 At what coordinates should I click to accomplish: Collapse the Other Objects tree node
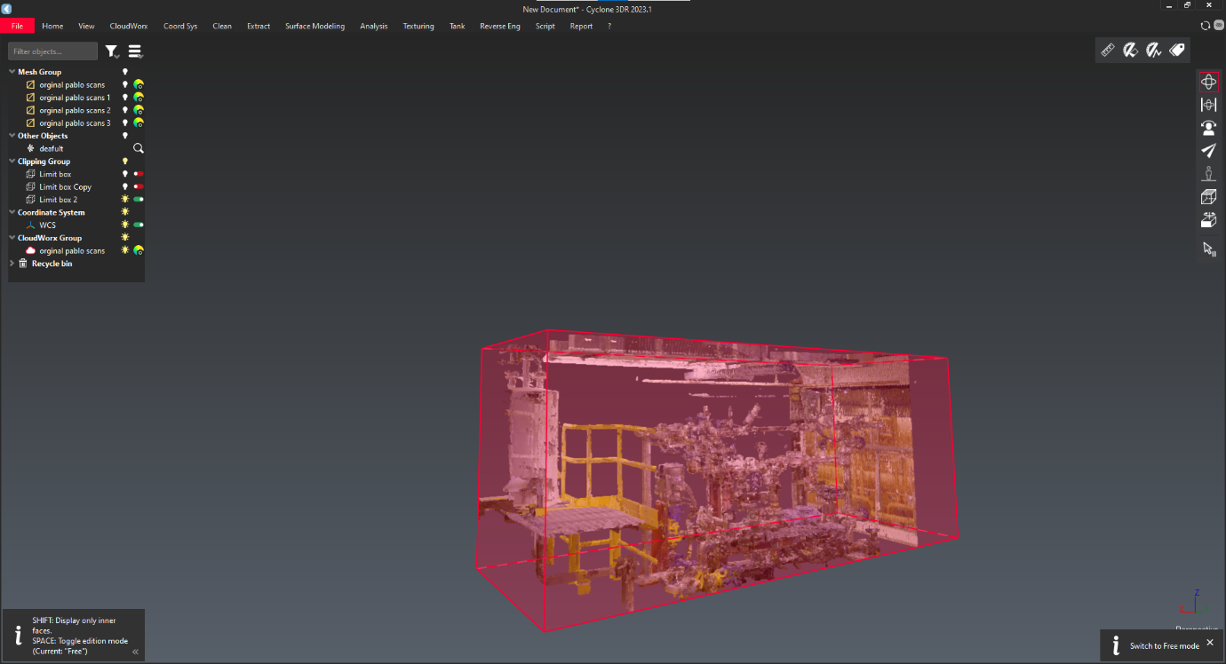coord(12,136)
